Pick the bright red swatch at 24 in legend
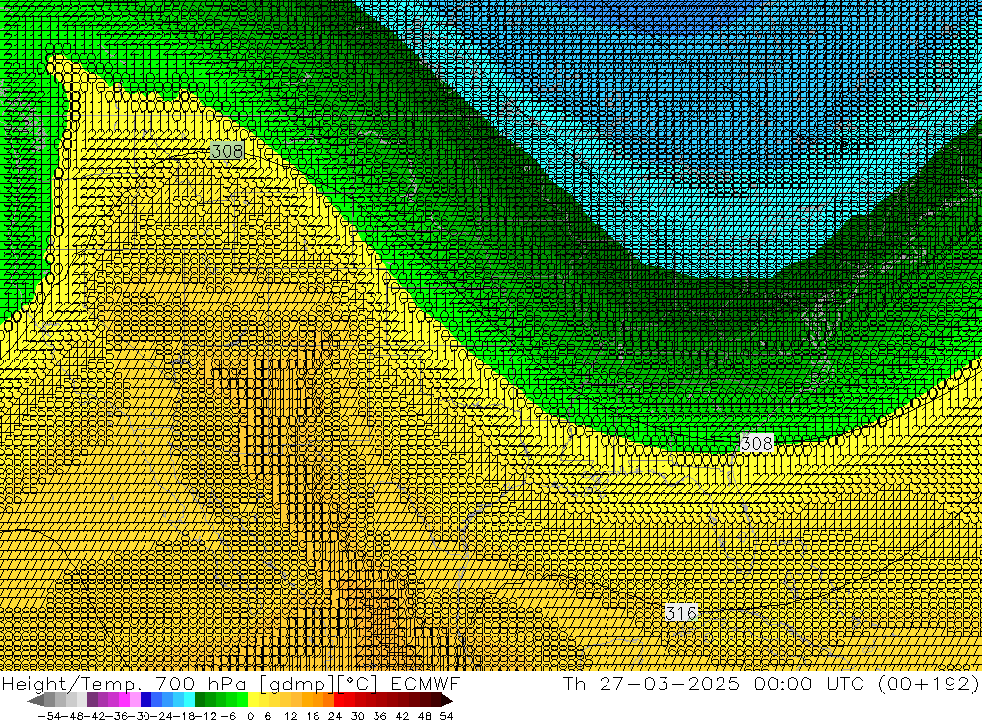983x720 pixels. click(340, 700)
